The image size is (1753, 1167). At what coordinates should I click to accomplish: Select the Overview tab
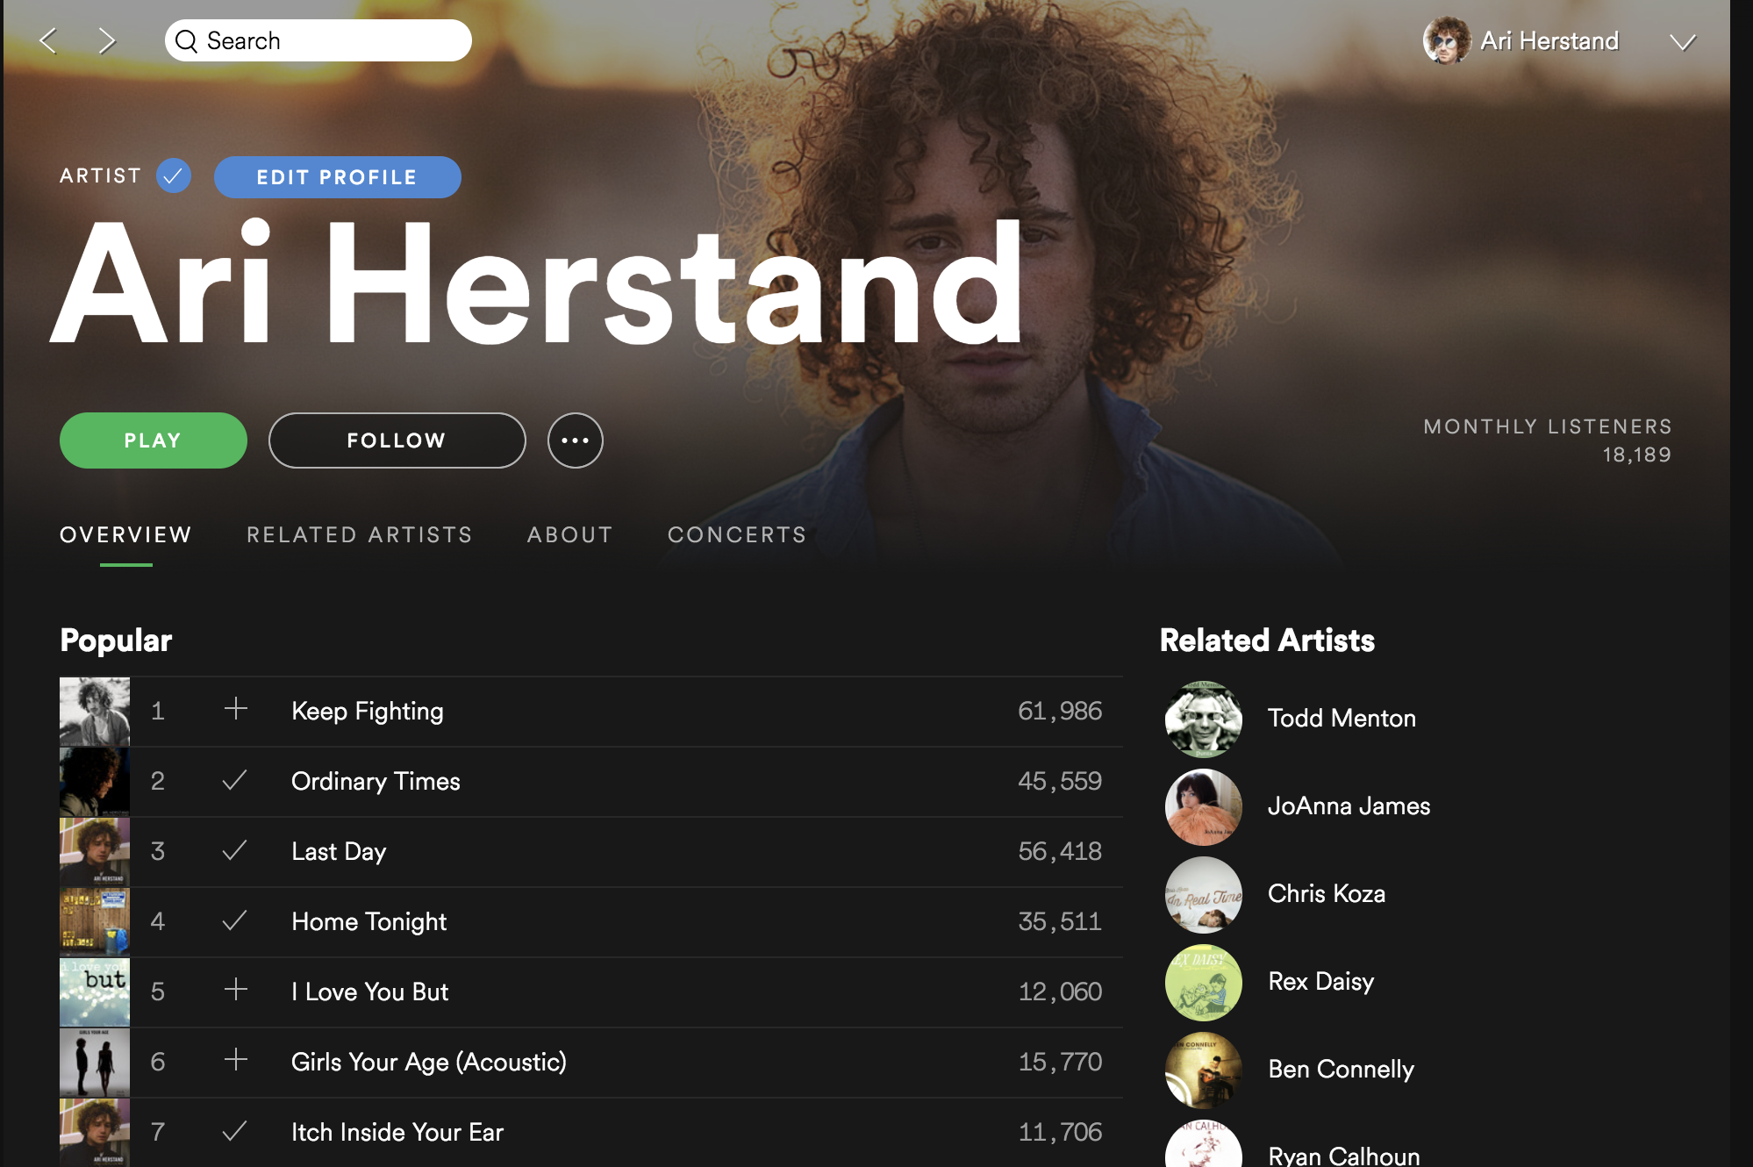(126, 535)
